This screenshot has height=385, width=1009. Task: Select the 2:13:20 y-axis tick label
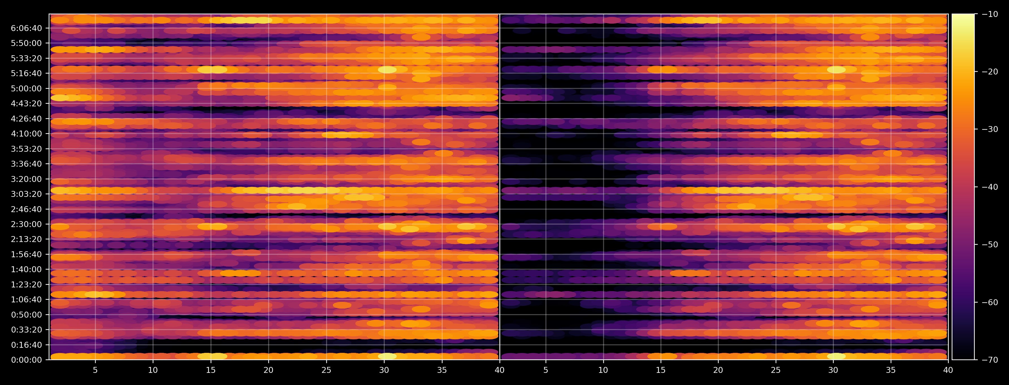coord(26,239)
